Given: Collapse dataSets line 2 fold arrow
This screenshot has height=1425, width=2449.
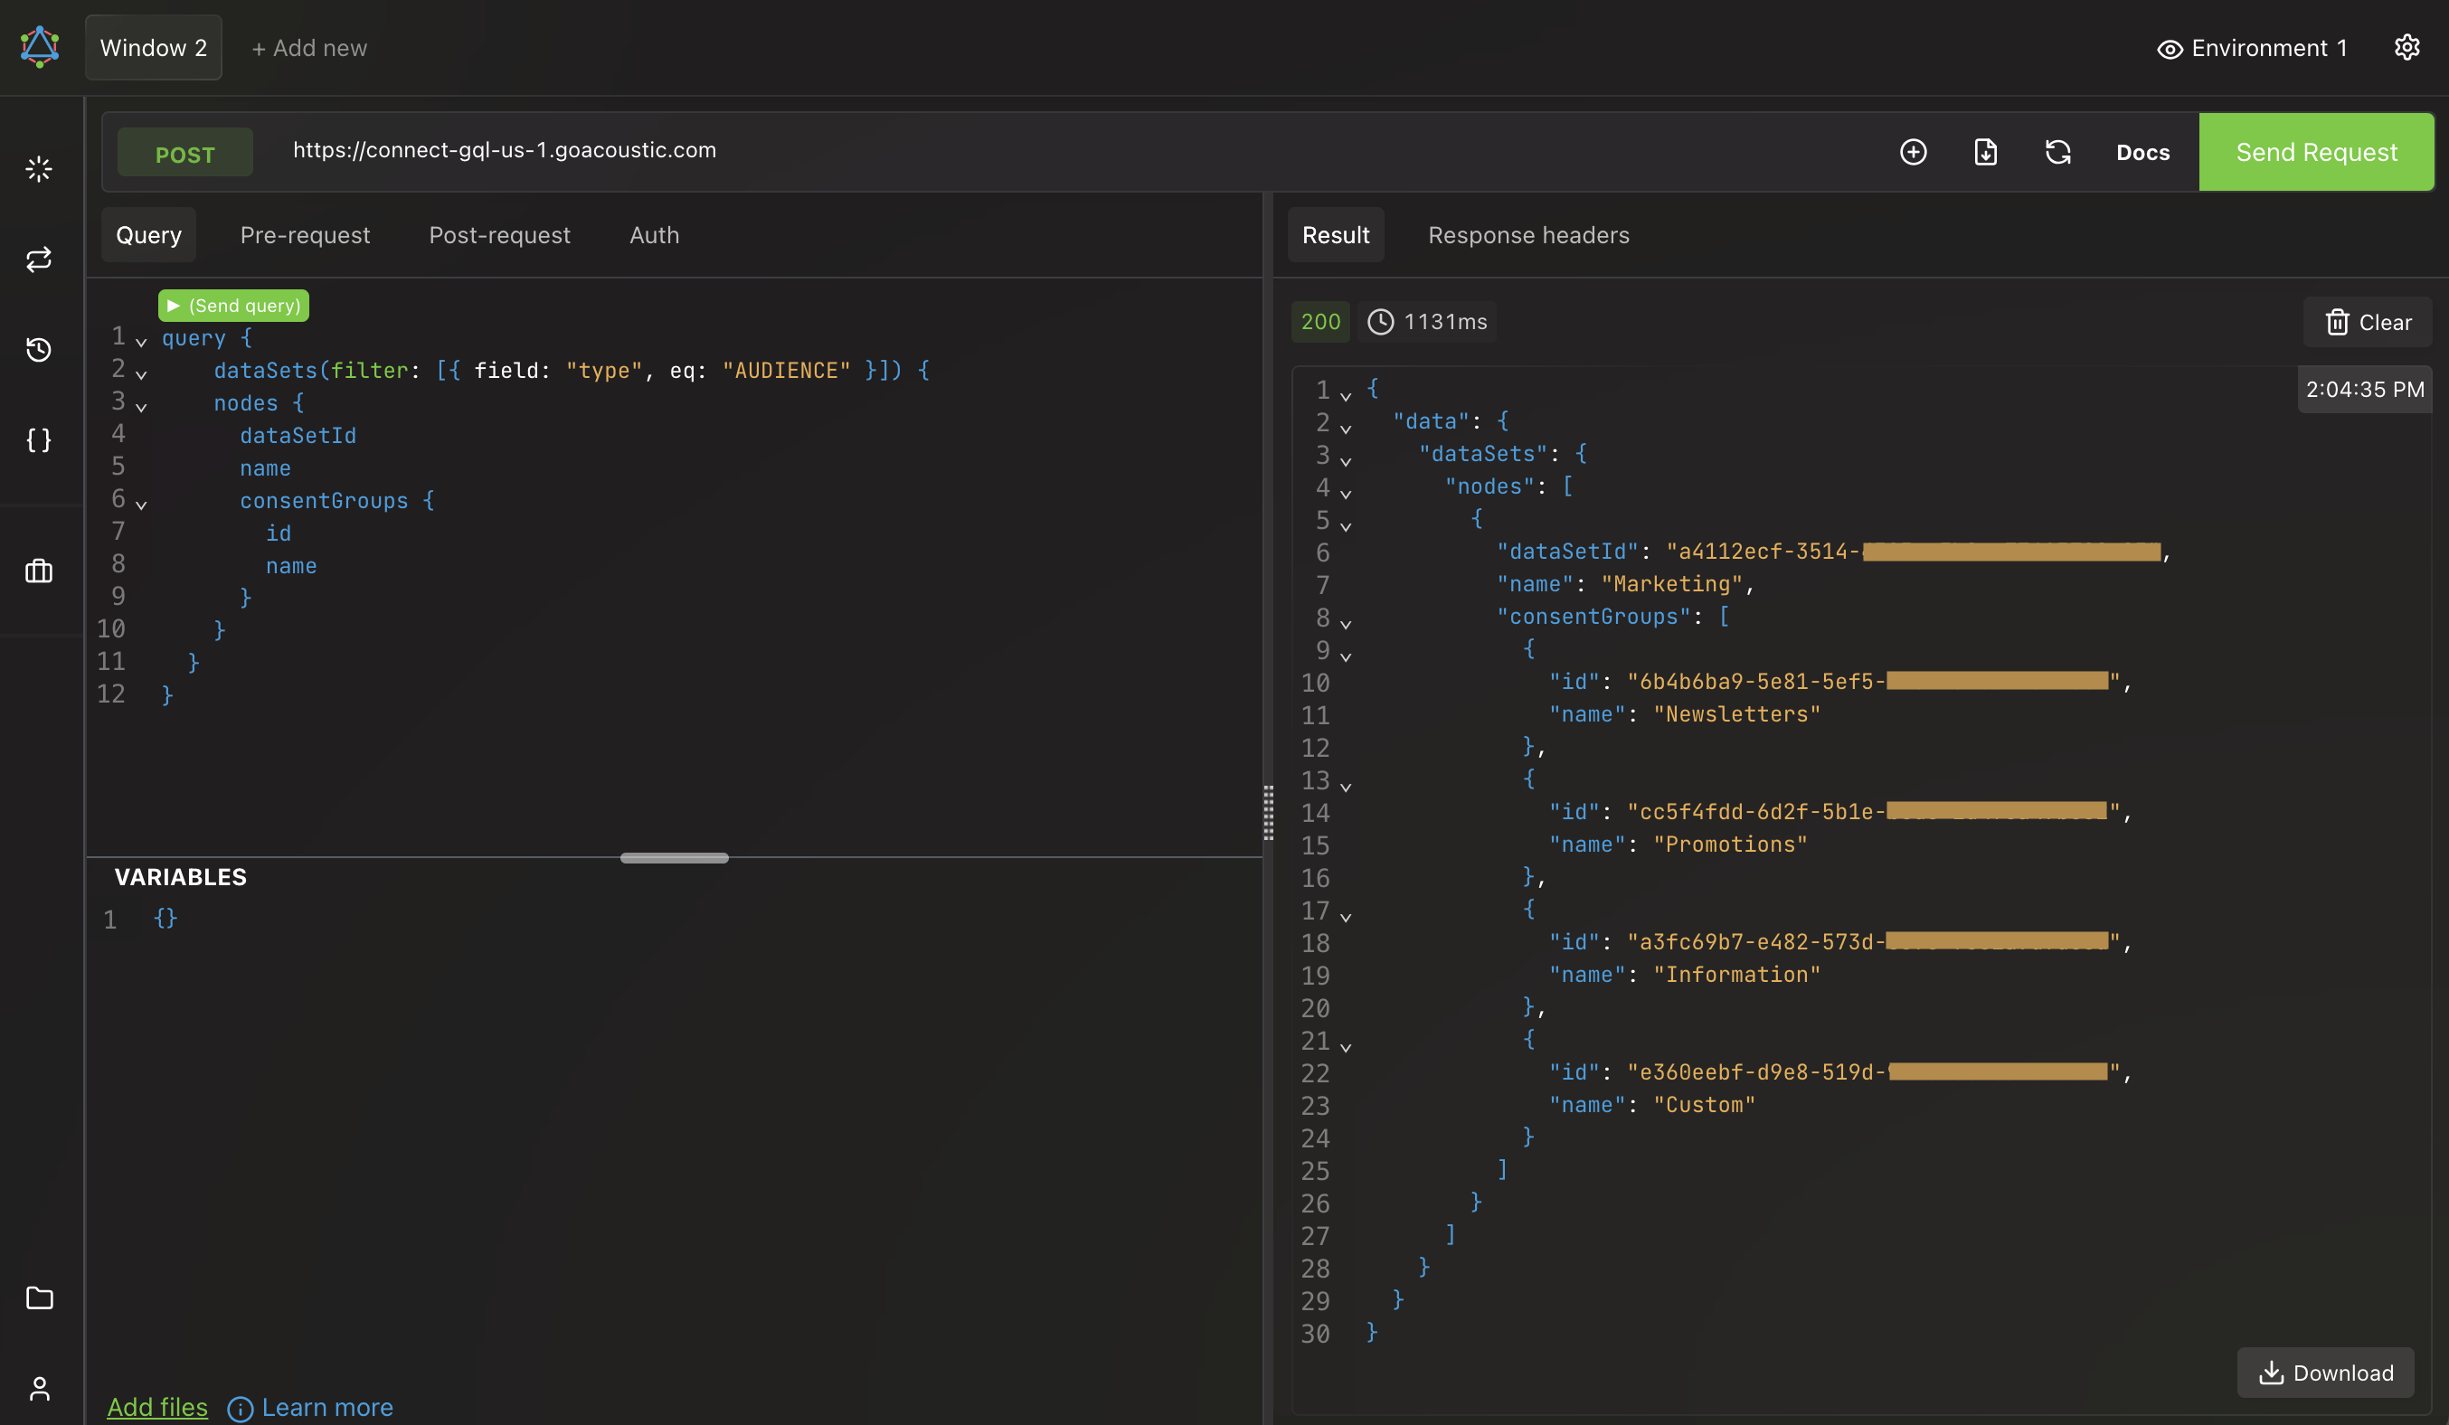Looking at the screenshot, I should click(141, 374).
